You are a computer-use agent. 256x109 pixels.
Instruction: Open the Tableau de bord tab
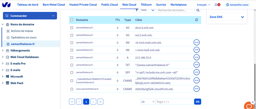click(28, 5)
